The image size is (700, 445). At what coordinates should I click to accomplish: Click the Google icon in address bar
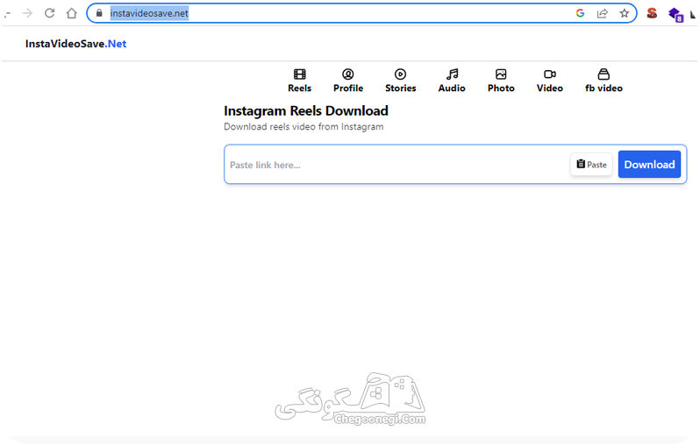[581, 13]
